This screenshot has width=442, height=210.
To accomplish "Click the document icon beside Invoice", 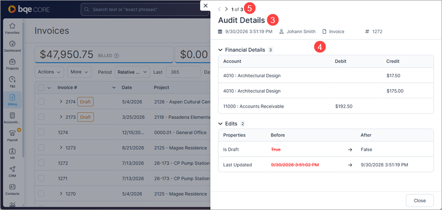I will [x=325, y=31].
